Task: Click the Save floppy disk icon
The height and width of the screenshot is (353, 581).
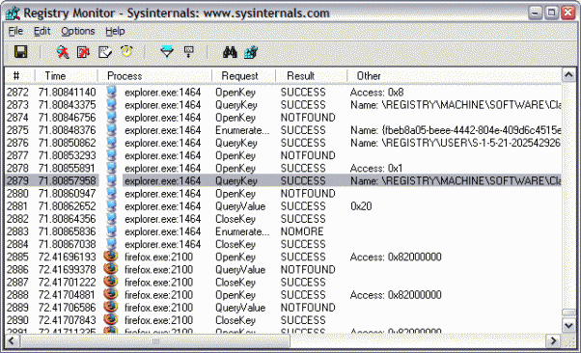Action: point(21,52)
